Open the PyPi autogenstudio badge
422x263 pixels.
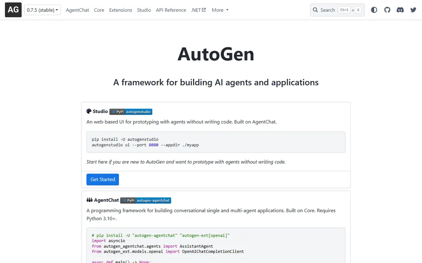click(131, 112)
